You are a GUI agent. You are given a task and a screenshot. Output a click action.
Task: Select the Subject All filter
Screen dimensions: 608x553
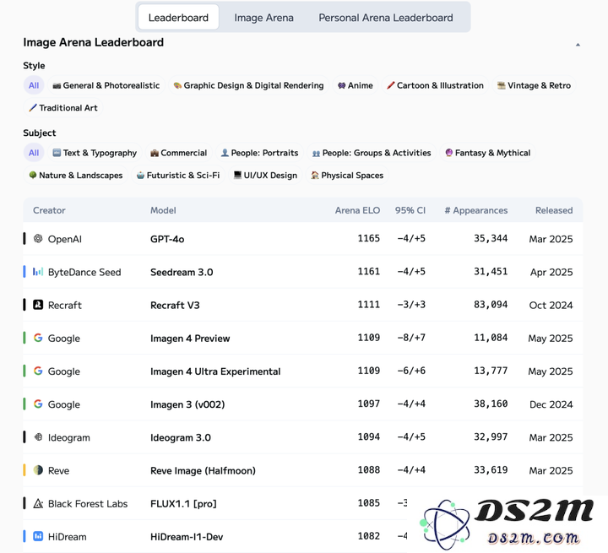click(x=34, y=153)
